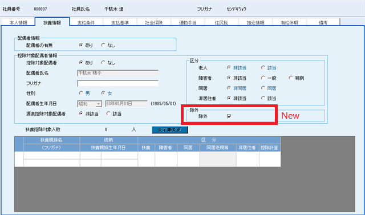Switch to the 支給条件 tab
This screenshot has width=365, height=215.
click(86, 23)
